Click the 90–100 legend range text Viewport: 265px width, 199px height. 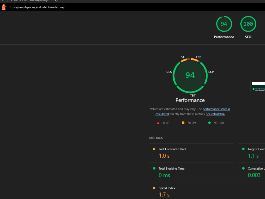[219, 123]
